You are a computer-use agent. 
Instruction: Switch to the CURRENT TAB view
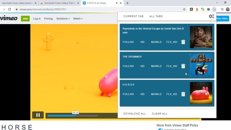(x=134, y=16)
